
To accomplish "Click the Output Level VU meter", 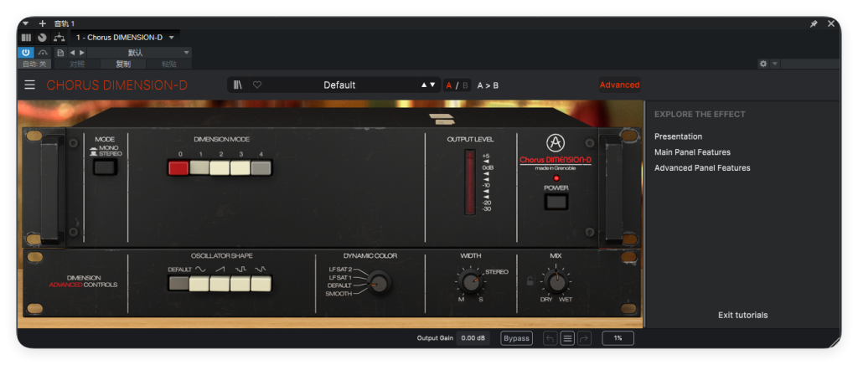I will 470,182.
